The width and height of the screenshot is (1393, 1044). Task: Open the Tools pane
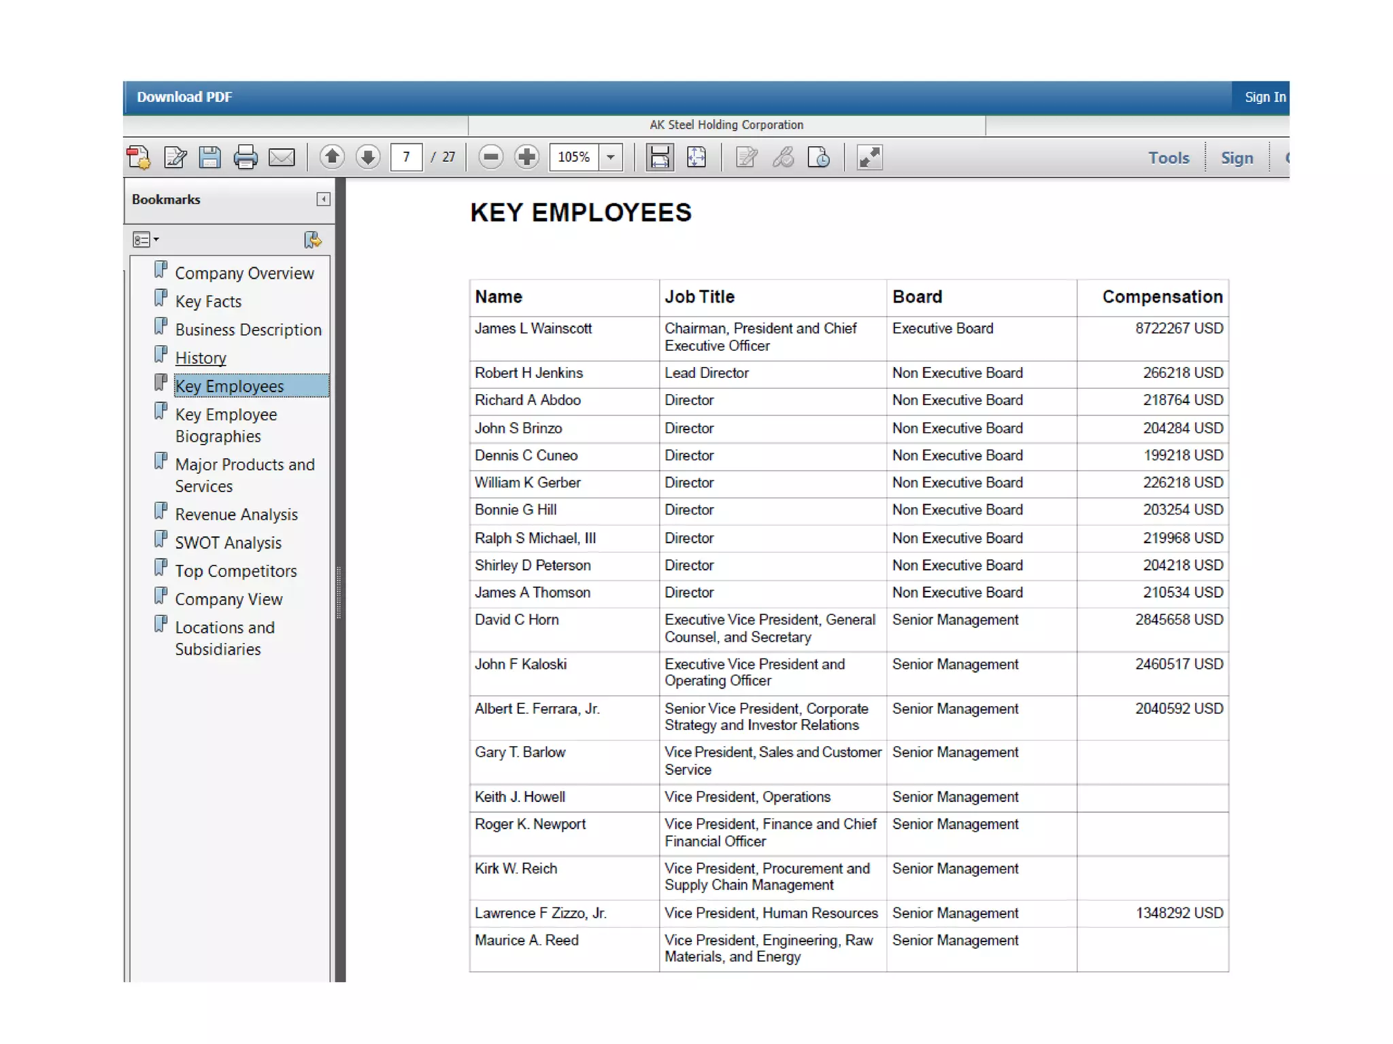(1169, 158)
